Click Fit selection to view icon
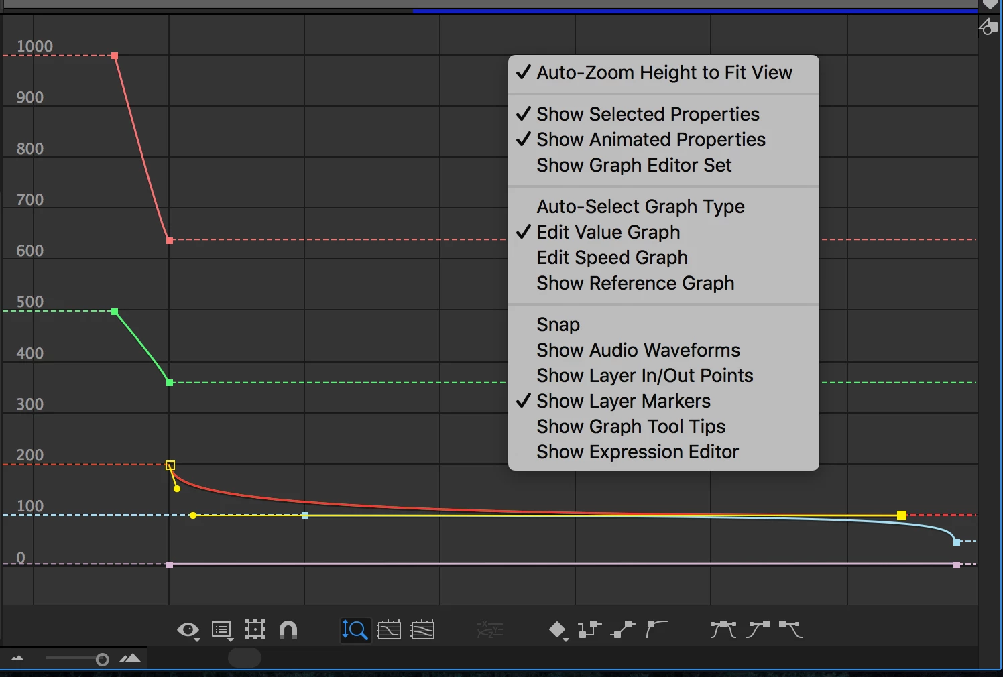1003x677 pixels. [389, 629]
